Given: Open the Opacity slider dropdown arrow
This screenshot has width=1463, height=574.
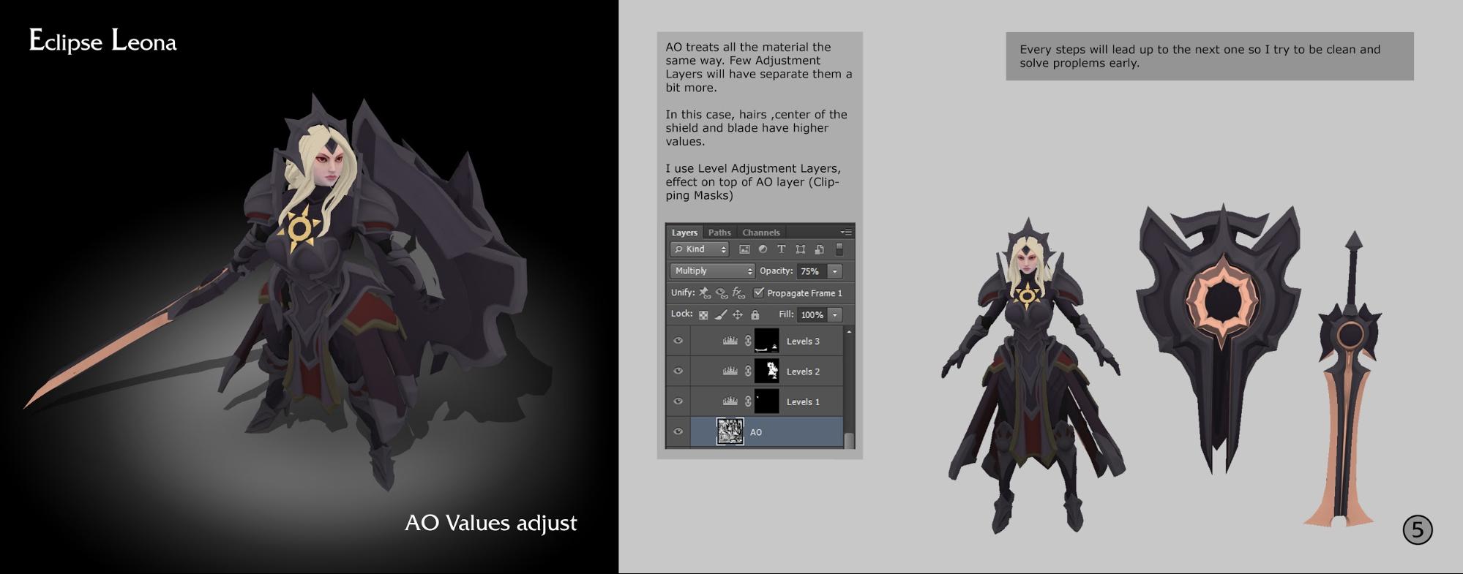Looking at the screenshot, I should [x=834, y=271].
